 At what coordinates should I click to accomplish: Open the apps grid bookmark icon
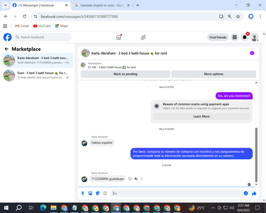click(x=5, y=26)
